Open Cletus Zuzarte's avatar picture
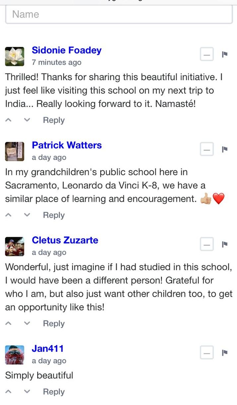 coord(15,247)
